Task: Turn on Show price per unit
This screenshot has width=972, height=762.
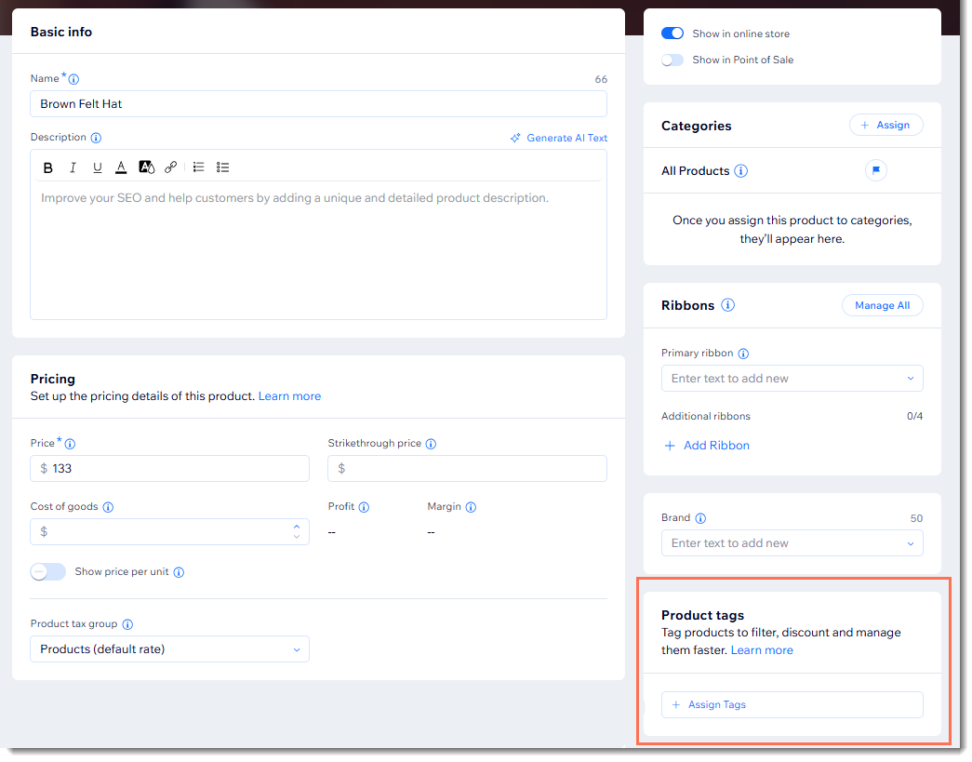Action: [x=48, y=572]
